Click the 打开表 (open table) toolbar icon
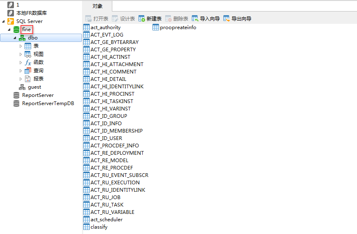The width and height of the screenshot is (357, 234). pyautogui.click(x=89, y=19)
